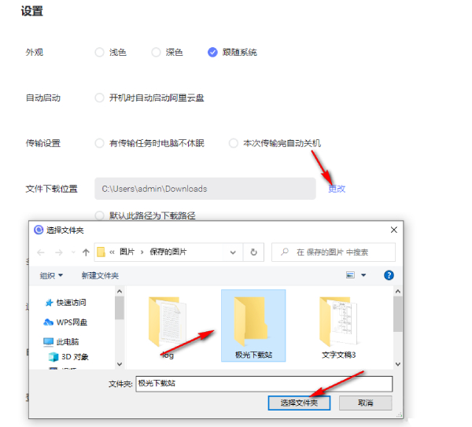This screenshot has width=472, height=427.
Task: Enable 本次传输完自动关机 option
Action: (234, 143)
